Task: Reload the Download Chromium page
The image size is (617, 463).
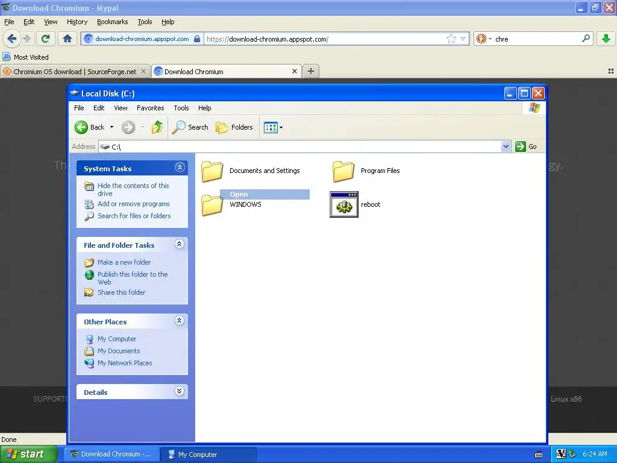Action: tap(46, 39)
